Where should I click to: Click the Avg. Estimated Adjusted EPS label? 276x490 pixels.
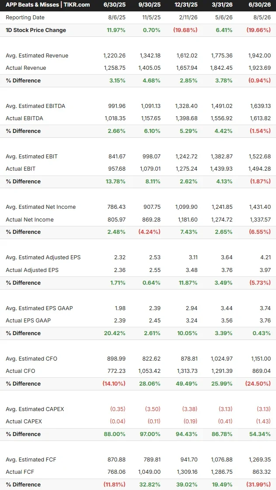pos(43,258)
